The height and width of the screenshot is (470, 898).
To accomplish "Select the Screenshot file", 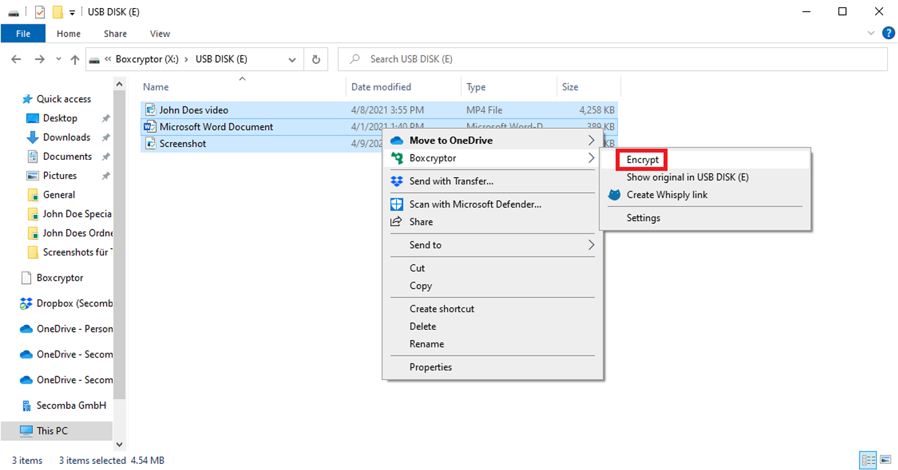I will point(183,144).
